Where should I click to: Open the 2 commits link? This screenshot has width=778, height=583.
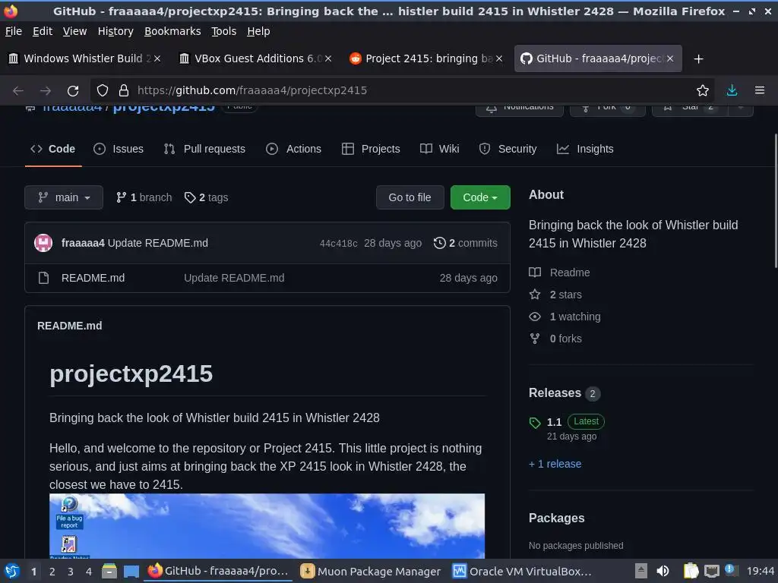(x=466, y=243)
